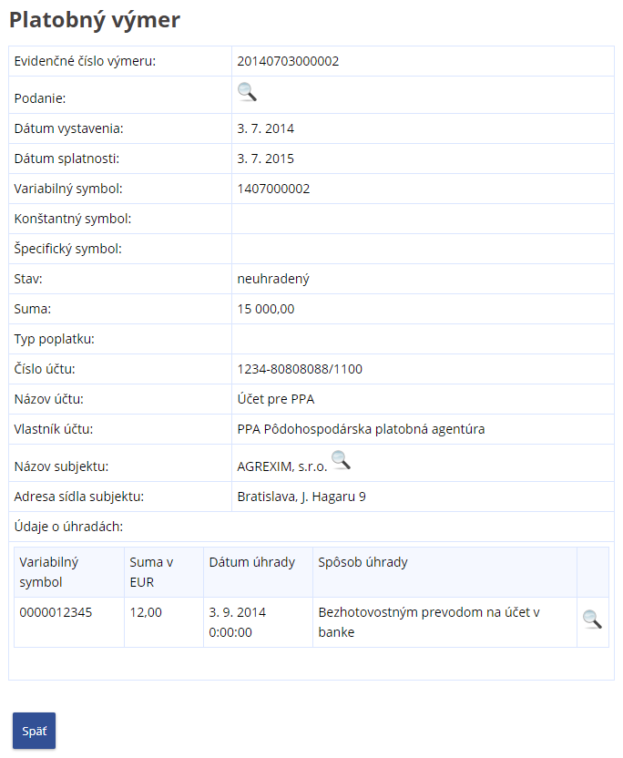The width and height of the screenshot is (623, 758).
Task: Click the Suma v EUR column header
Action: (151, 572)
